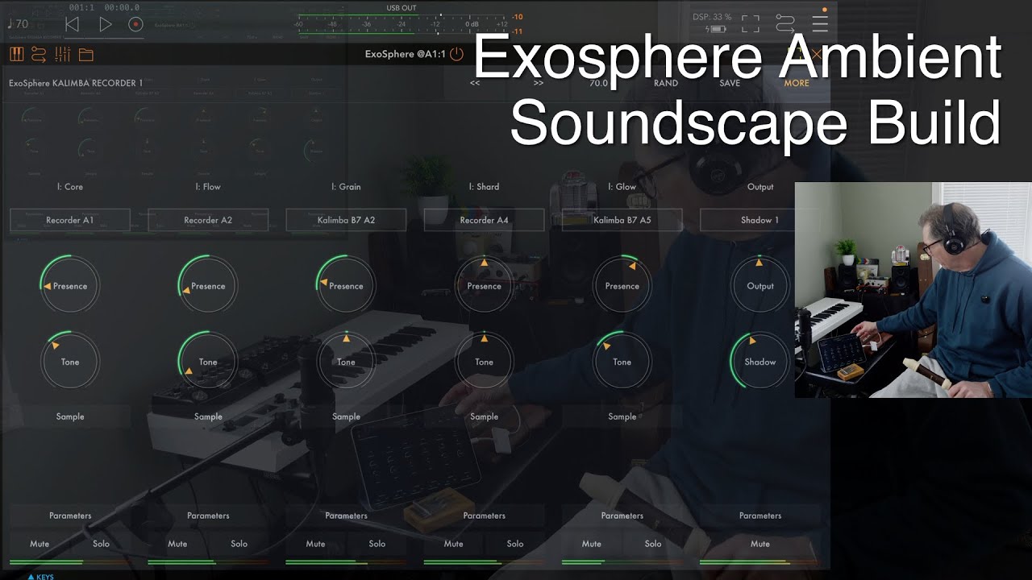Screen dimensions: 1032x580
Task: Solo the Core layer
Action: coord(101,544)
